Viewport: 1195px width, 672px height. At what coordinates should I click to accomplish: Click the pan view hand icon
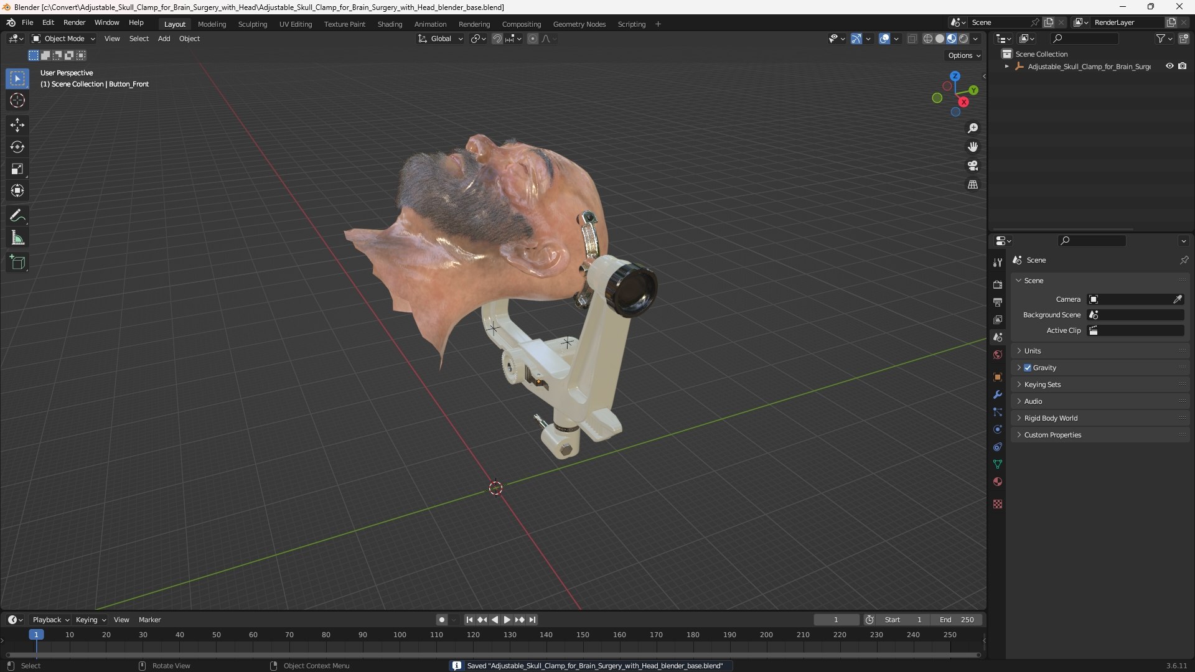tap(973, 147)
